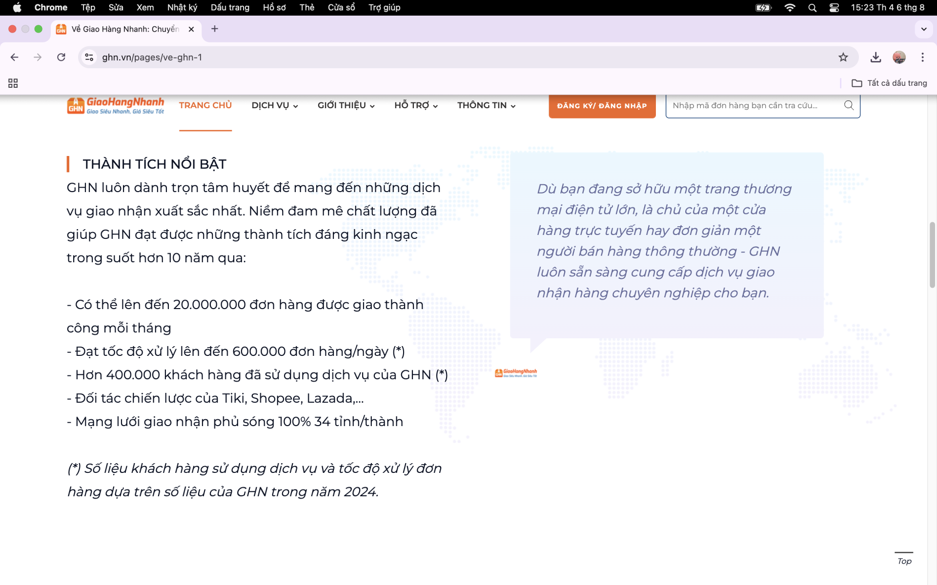Click the 'THÀNH TÍCH NỔI BẬT' heading

tap(154, 164)
